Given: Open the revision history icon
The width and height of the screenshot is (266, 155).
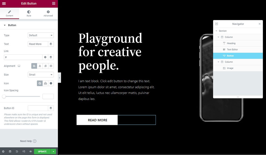Looking at the screenshot, I should pos(17,152).
